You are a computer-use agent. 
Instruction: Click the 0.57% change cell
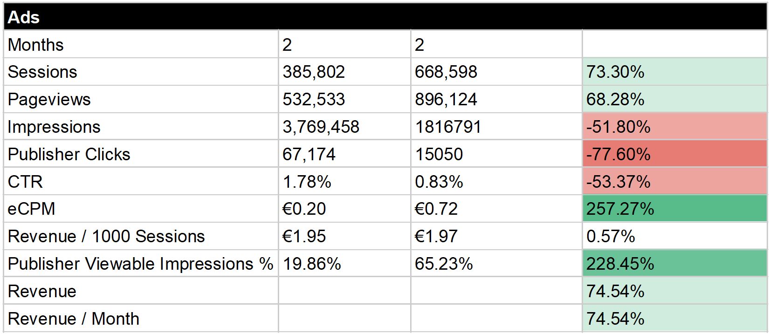(x=611, y=237)
